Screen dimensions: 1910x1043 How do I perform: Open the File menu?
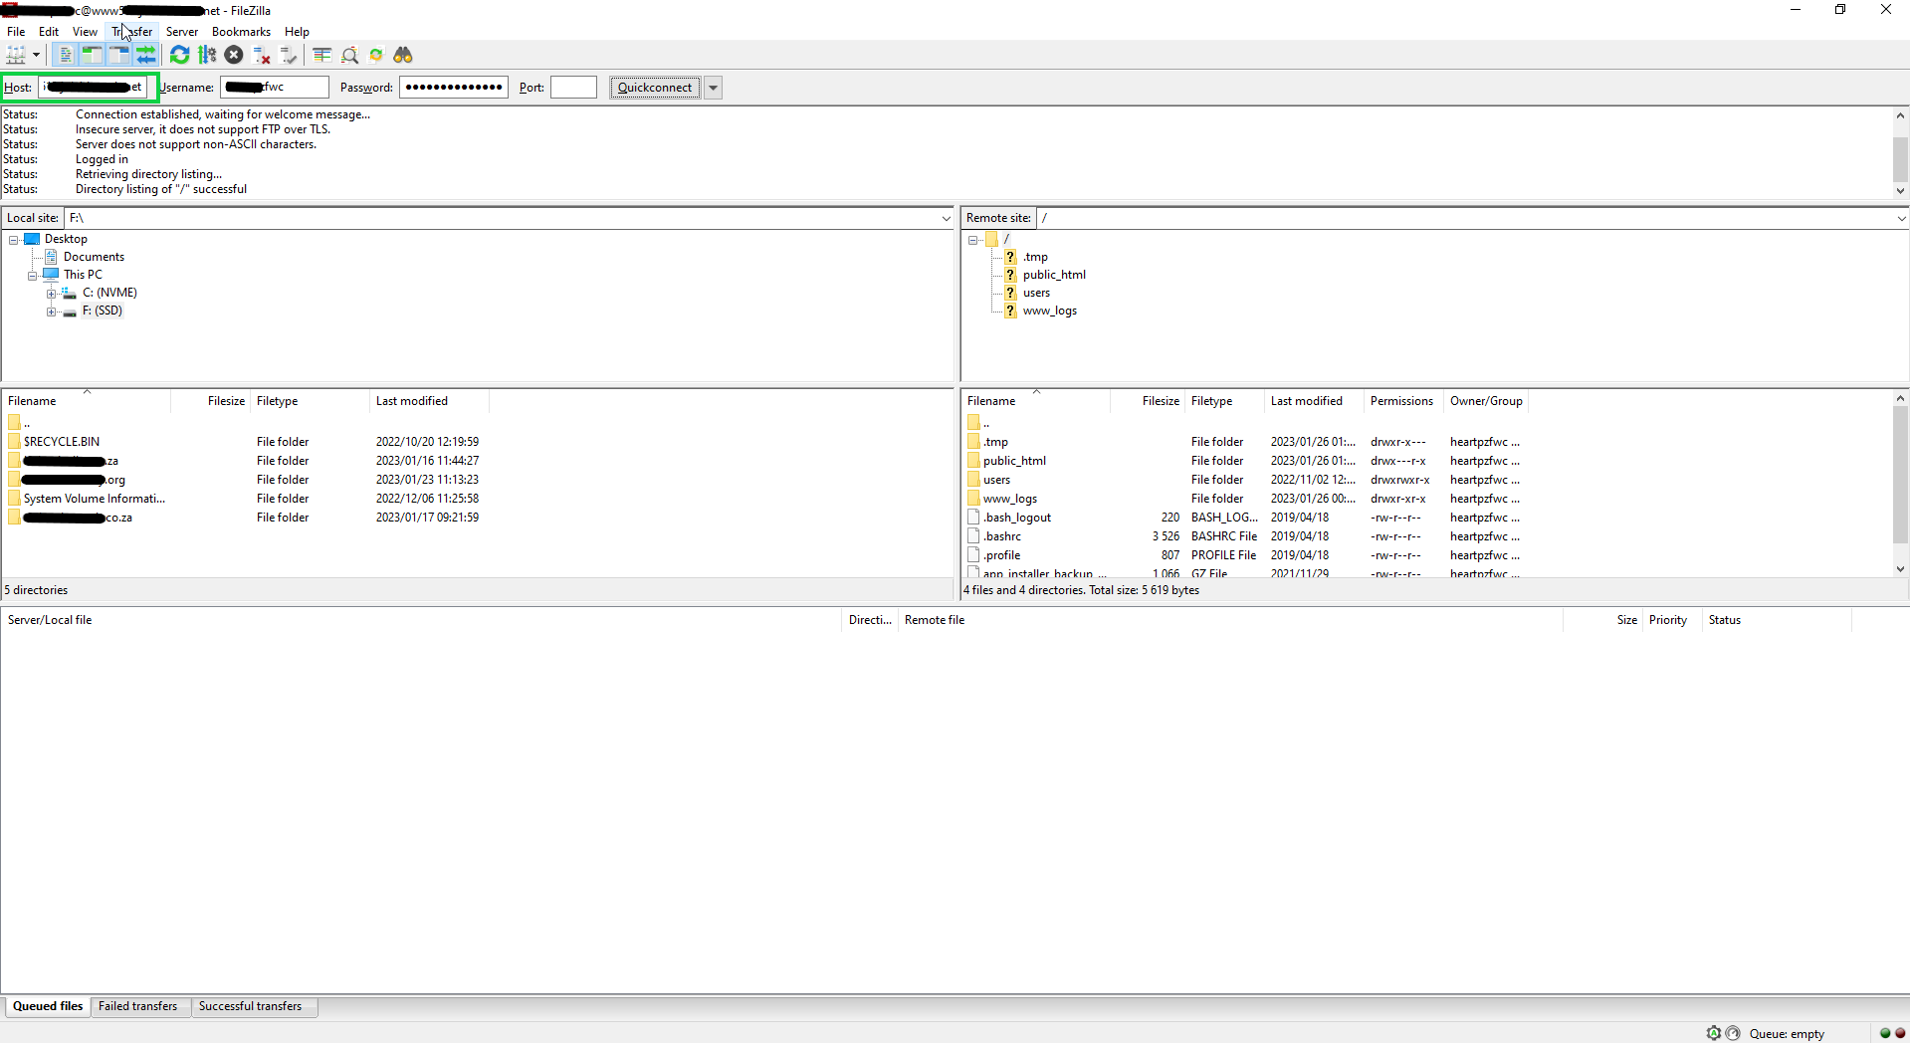16,32
